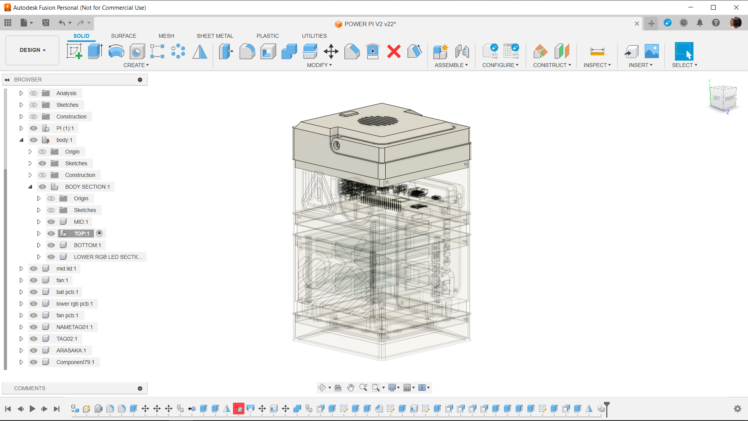Image resolution: width=748 pixels, height=421 pixels.
Task: Open the Job Status clock icon
Action: pos(684,23)
